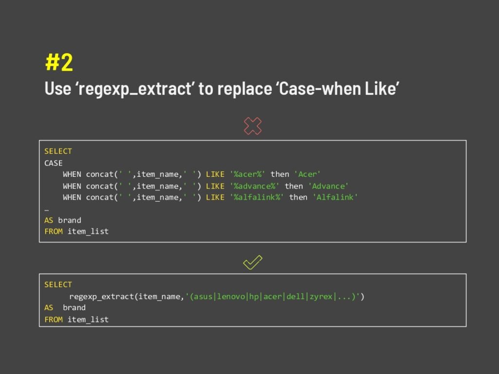Click the 'regexp_extract' slide title text
The image size is (499, 374).
pyautogui.click(x=222, y=88)
